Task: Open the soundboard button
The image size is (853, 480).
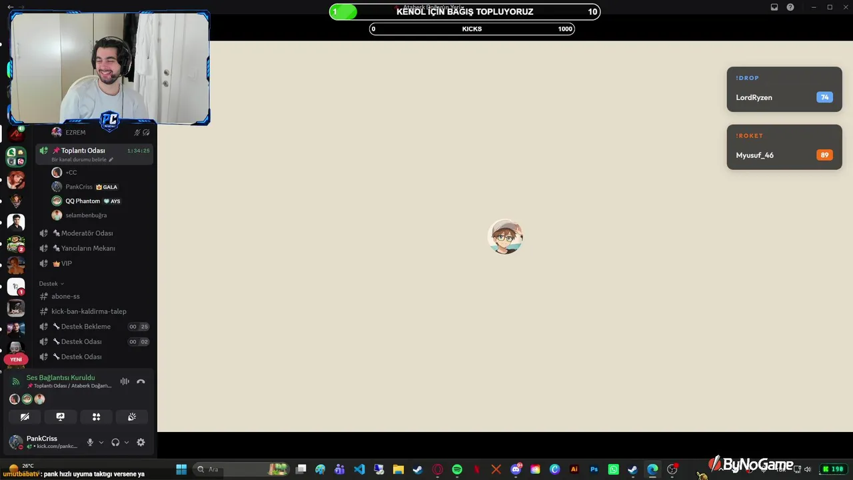Action: (x=132, y=417)
